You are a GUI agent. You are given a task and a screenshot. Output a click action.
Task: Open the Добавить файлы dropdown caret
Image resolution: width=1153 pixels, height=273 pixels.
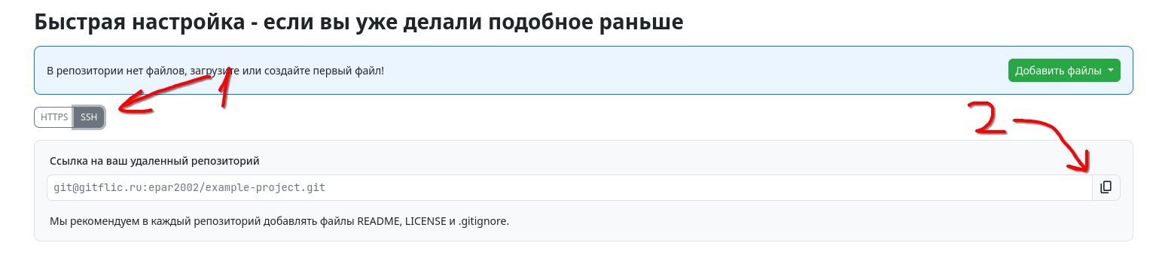pos(1111,71)
